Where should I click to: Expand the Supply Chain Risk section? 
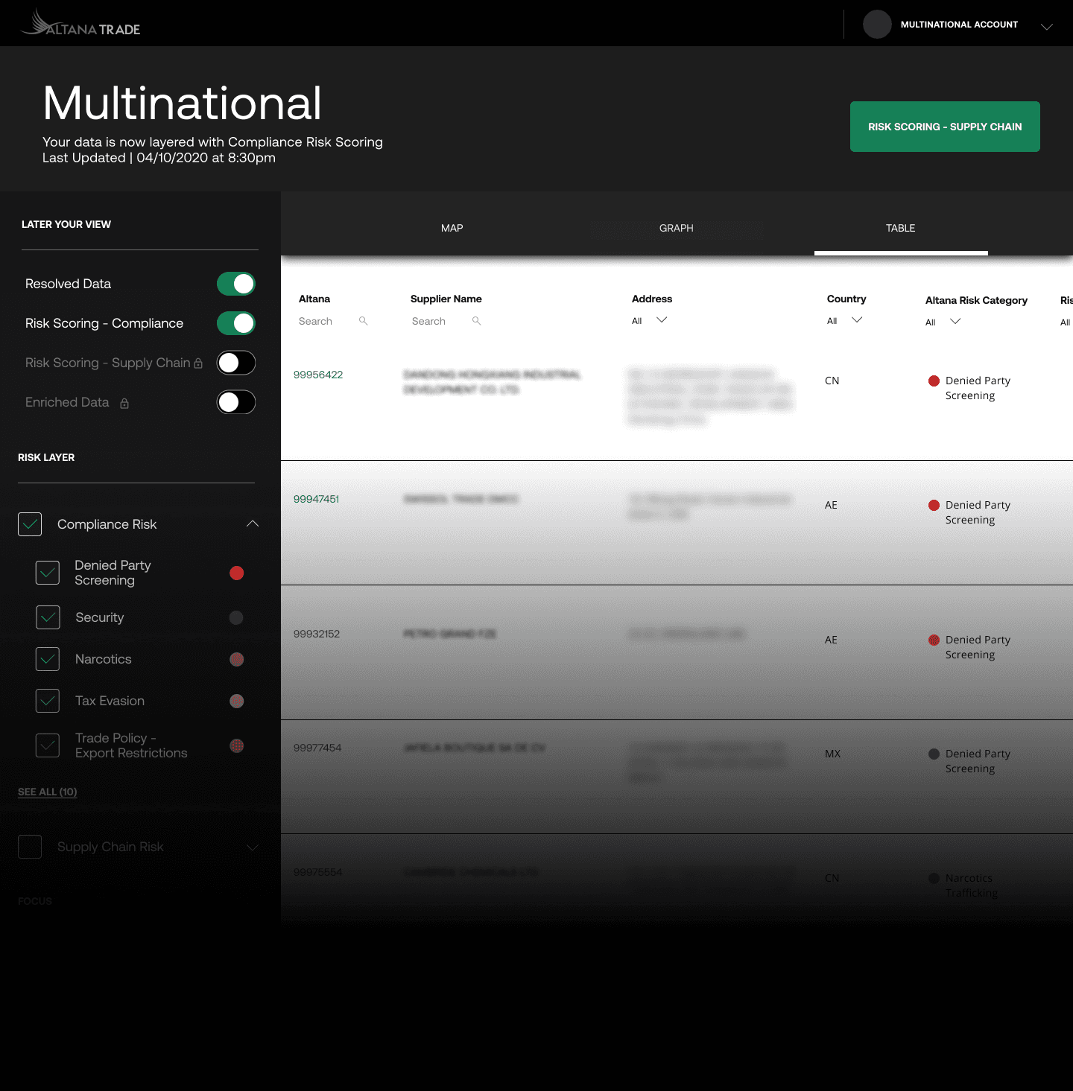click(x=253, y=847)
